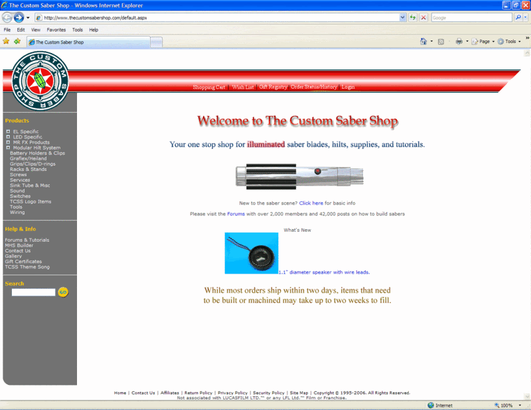531x410 pixels.
Task: Expand the EL Specific category
Action: point(7,132)
